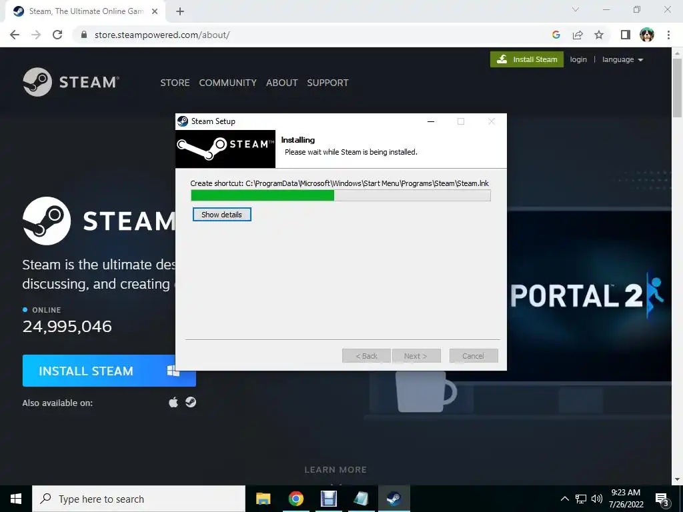Click the Cancel button in Steam Setup
The image size is (683, 512).
(x=473, y=356)
